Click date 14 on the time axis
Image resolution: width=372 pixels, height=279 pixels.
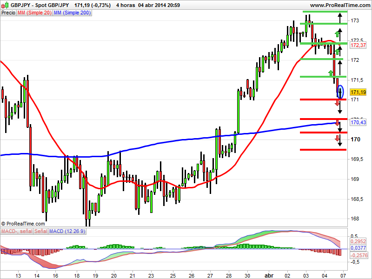pos(37,276)
